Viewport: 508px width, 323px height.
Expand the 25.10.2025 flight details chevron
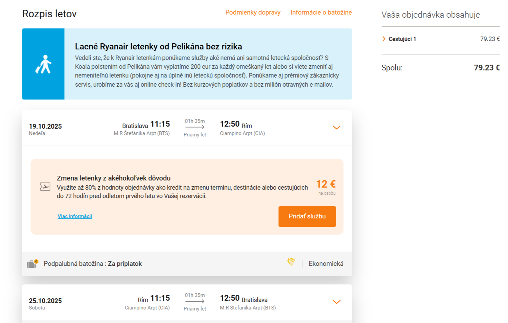tap(336, 302)
